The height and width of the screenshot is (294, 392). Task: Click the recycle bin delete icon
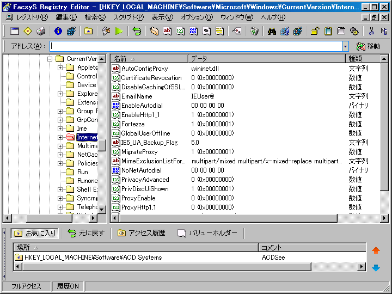point(254,31)
